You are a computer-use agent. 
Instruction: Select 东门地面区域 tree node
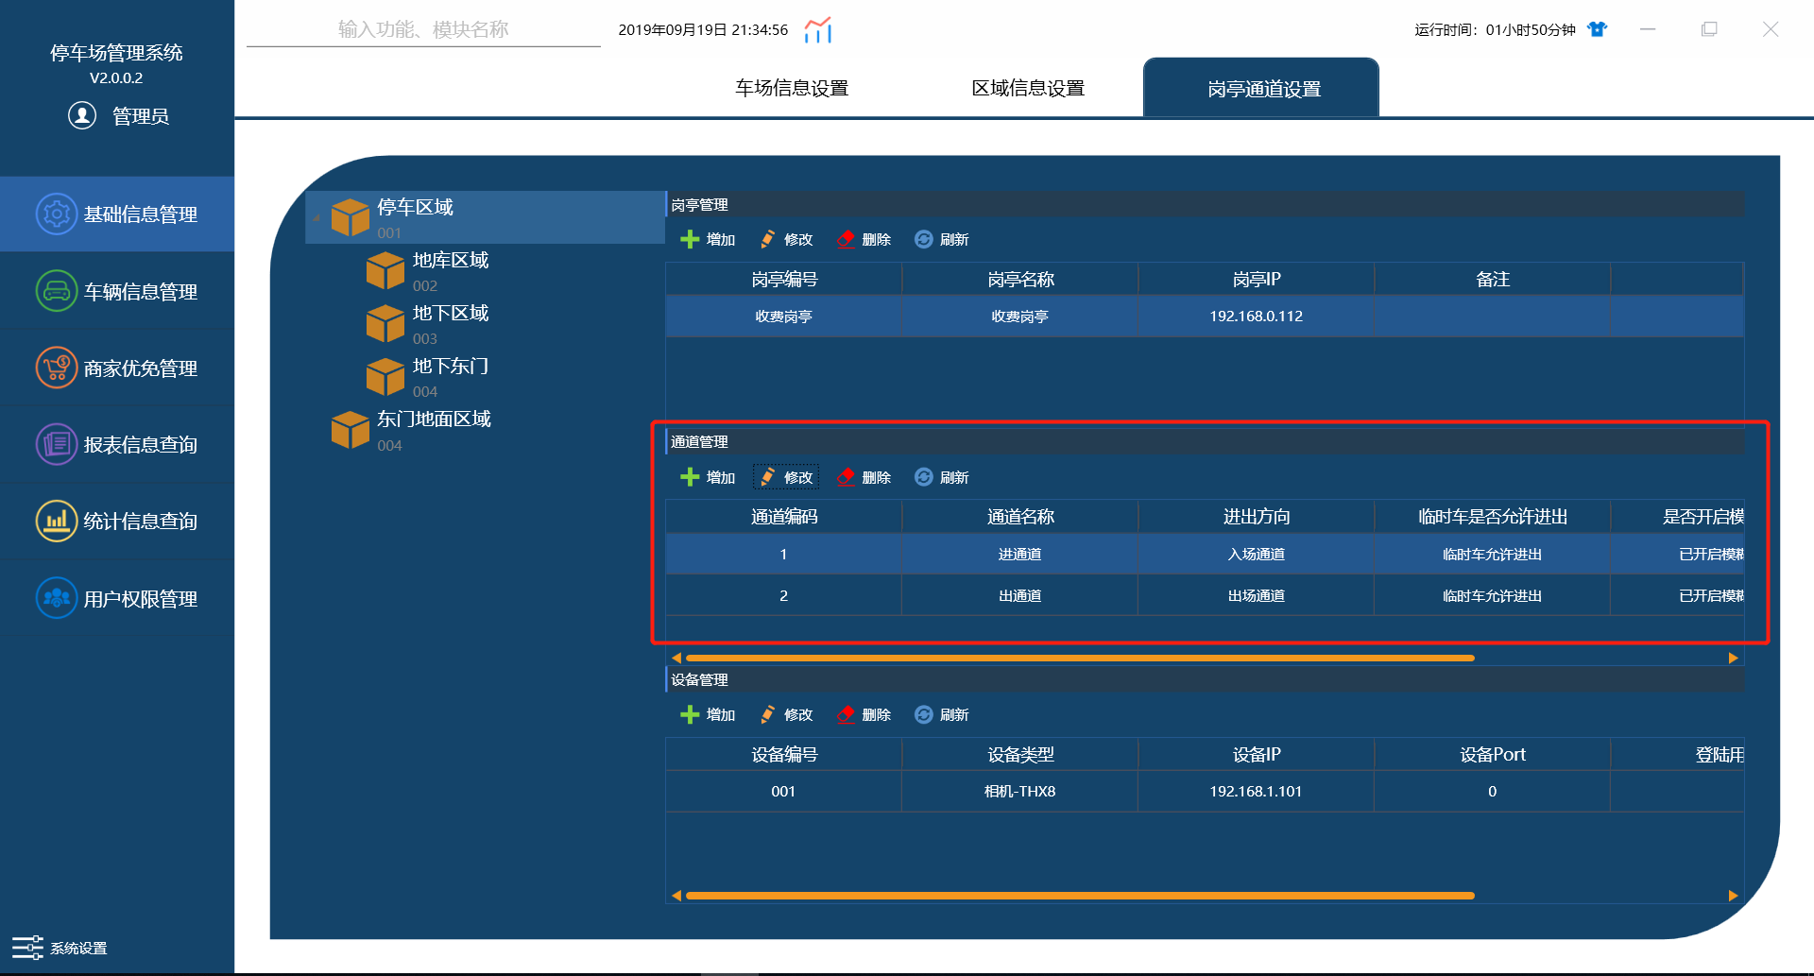tap(434, 419)
